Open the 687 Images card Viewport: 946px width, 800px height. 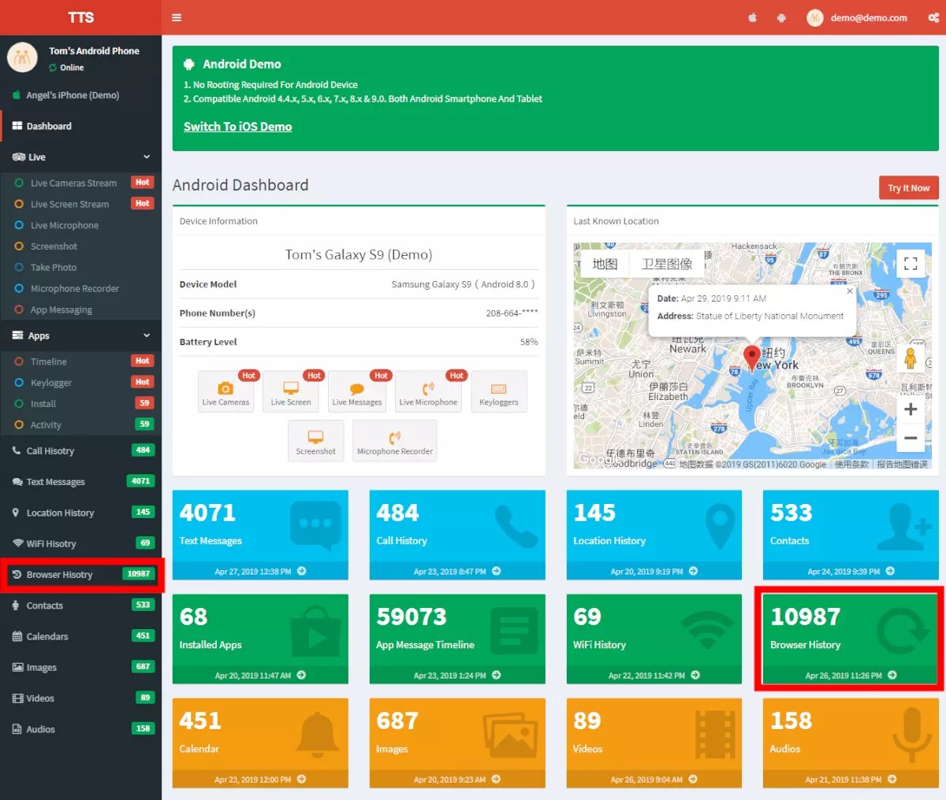coord(457,743)
